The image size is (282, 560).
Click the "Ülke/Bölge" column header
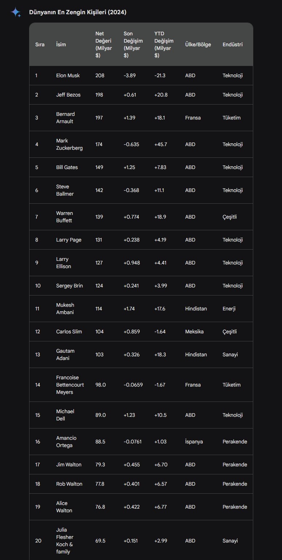click(x=198, y=44)
